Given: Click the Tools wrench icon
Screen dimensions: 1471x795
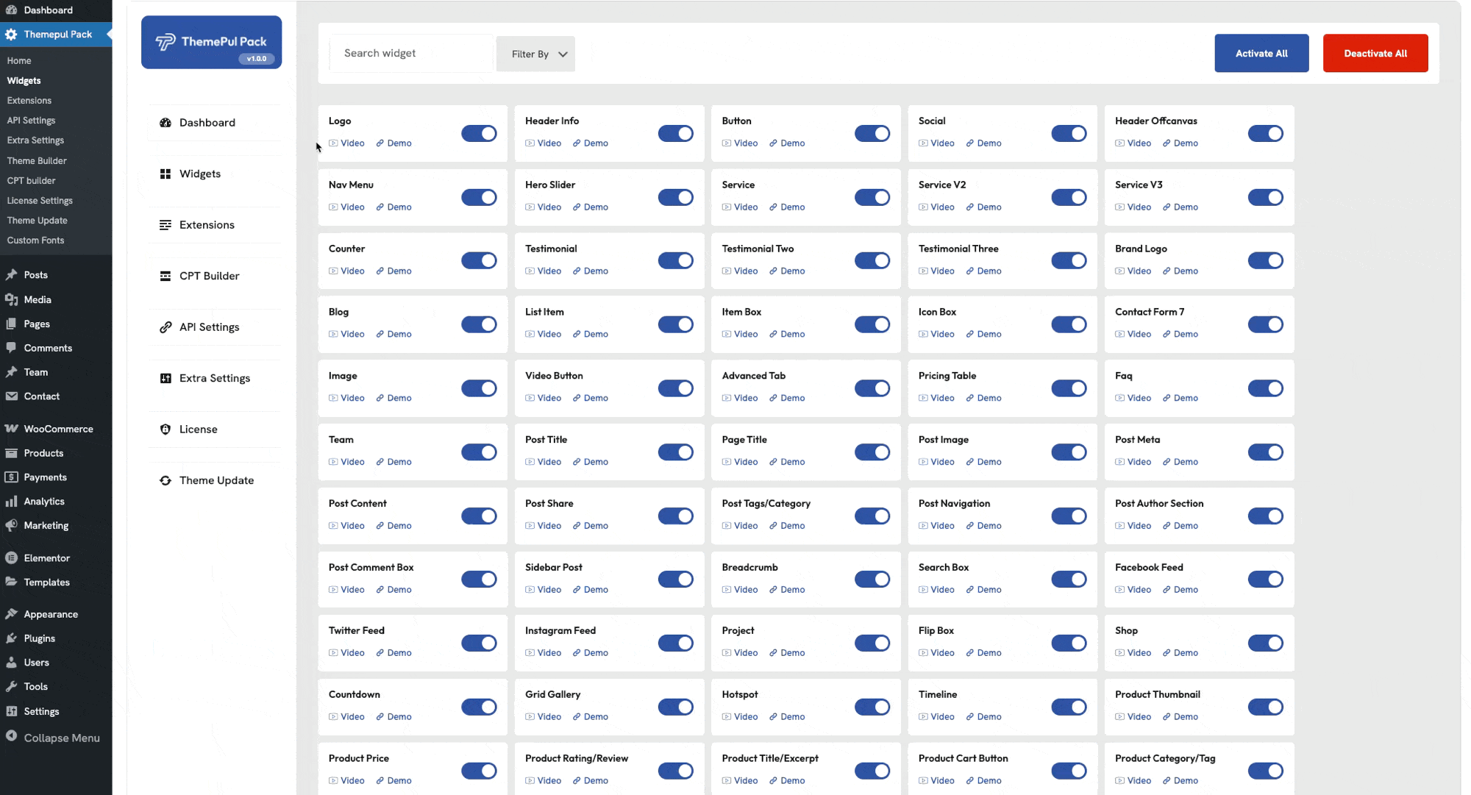Looking at the screenshot, I should pos(11,687).
